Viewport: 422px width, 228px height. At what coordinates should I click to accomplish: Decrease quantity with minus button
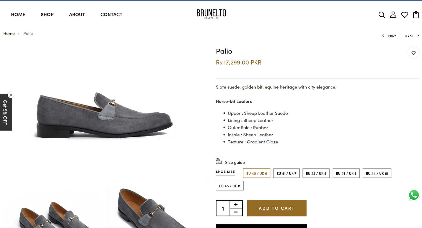(x=236, y=212)
